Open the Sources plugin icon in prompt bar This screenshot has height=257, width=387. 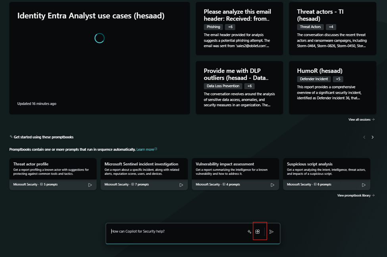(x=258, y=232)
